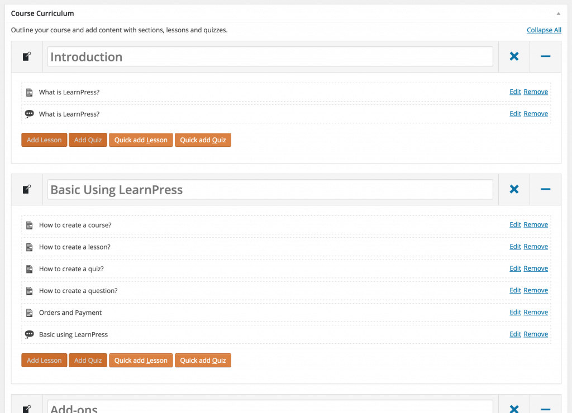This screenshot has height=413, width=572.
Task: Click Collapse All link
Action: (x=544, y=30)
